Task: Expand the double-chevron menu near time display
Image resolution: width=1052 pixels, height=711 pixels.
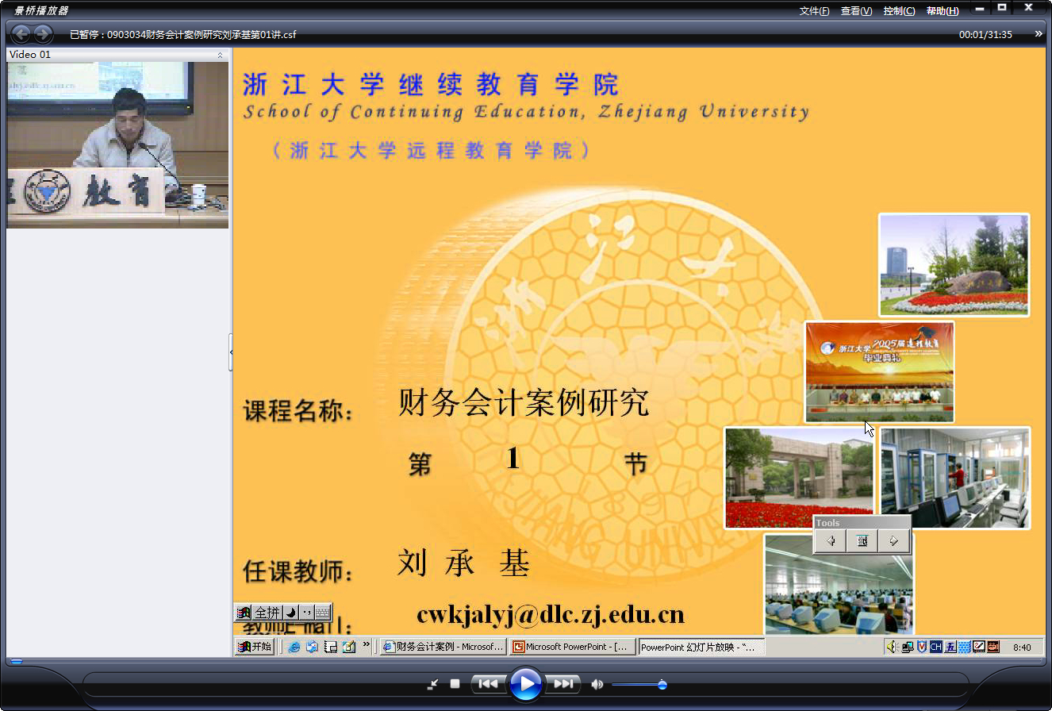Action: [1039, 33]
